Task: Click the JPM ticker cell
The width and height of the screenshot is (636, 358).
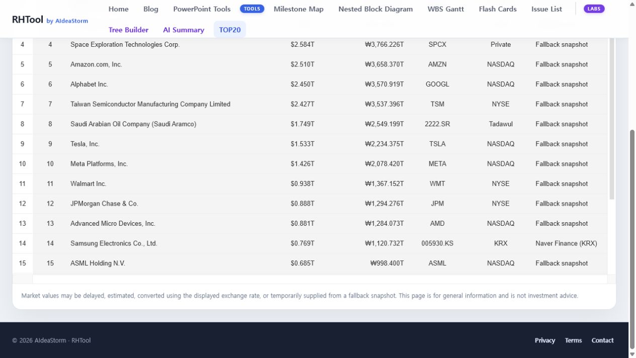Action: click(437, 203)
